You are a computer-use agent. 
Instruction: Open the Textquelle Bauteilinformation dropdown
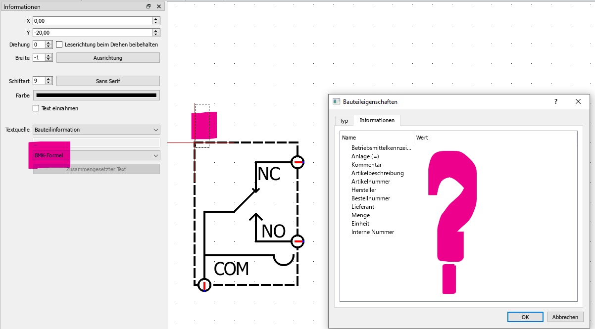click(x=96, y=130)
